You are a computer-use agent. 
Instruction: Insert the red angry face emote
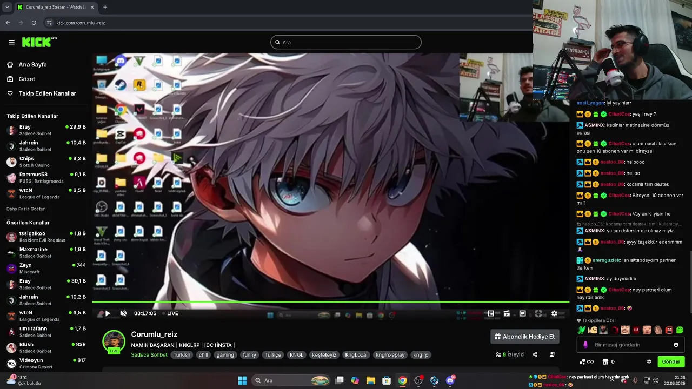[669, 330]
